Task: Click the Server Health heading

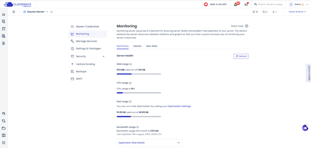Action: 125,56
